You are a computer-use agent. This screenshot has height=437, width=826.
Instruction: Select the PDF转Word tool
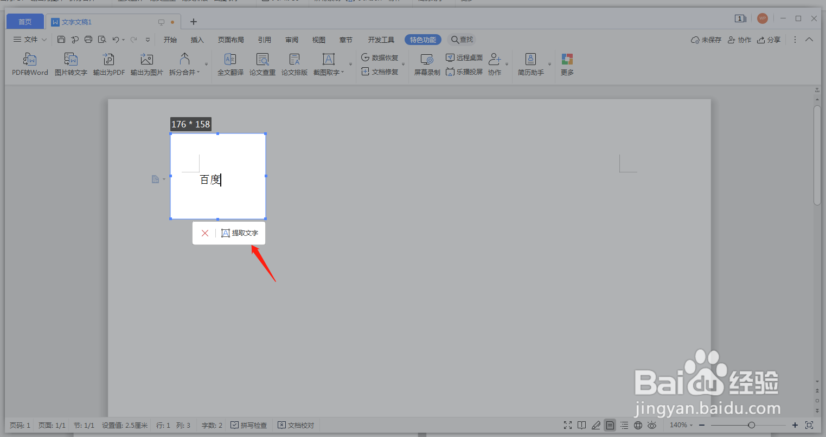30,64
